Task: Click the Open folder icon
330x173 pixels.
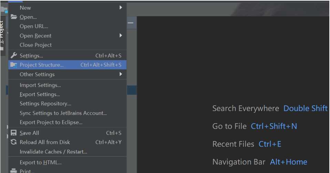Action: [14, 17]
